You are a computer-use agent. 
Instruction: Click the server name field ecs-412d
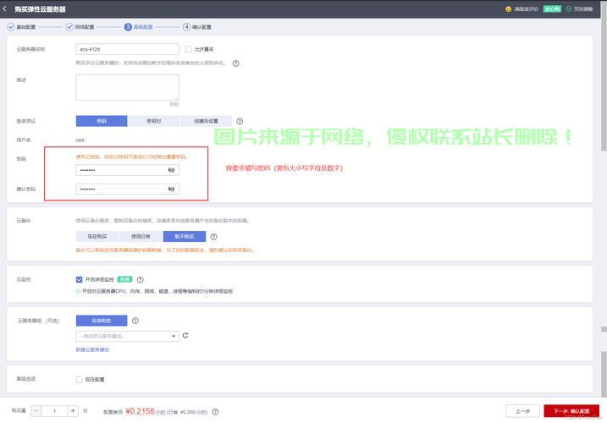pyautogui.click(x=127, y=49)
